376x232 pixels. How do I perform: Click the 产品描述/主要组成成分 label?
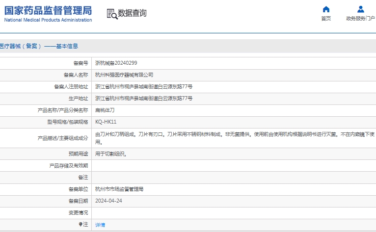pyautogui.click(x=63, y=138)
